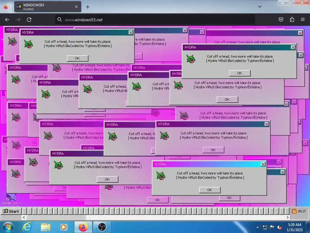Screen dimensions: 310x233
Task: Select the "Totally not a" desktop shortcut
Action: coord(11,200)
